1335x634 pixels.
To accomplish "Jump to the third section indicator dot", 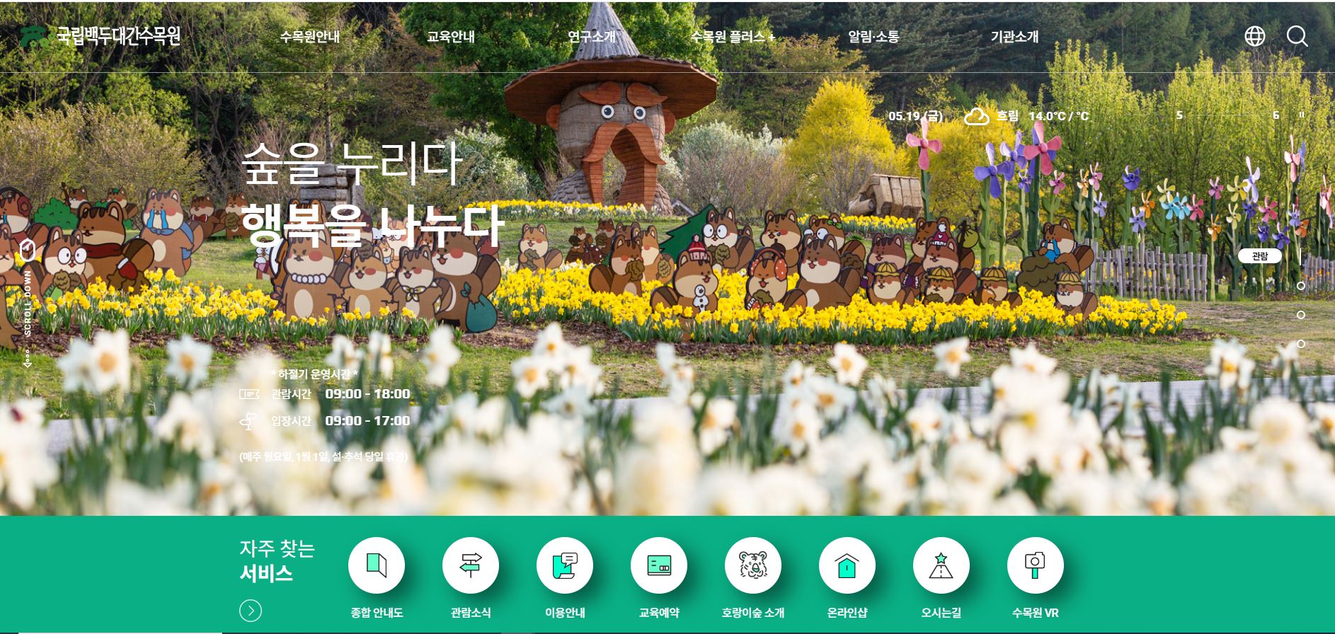I will click(x=1301, y=315).
